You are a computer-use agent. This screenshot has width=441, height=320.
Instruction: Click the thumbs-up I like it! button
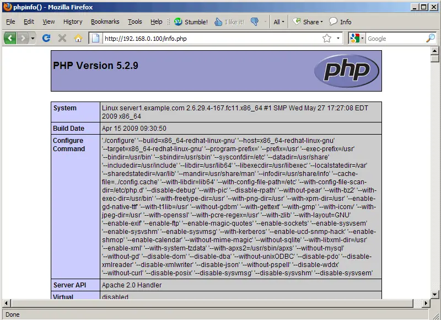[x=229, y=22]
